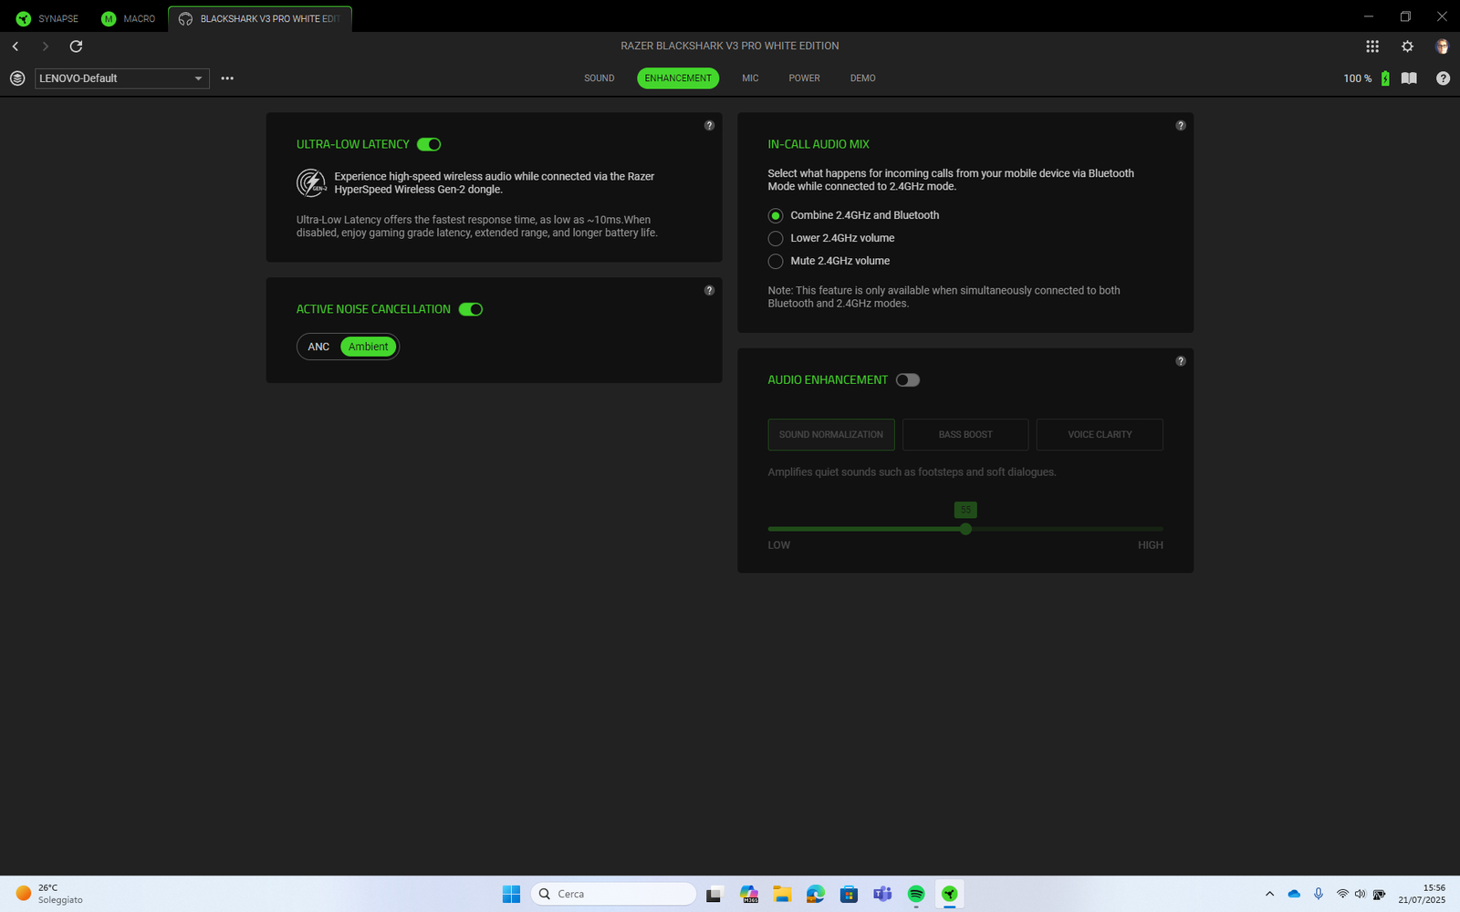Open user profile avatar
Image resolution: width=1460 pixels, height=912 pixels.
click(x=1442, y=46)
